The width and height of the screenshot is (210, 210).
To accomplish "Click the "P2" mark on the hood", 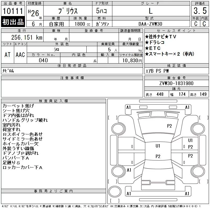I will point(169,126).
